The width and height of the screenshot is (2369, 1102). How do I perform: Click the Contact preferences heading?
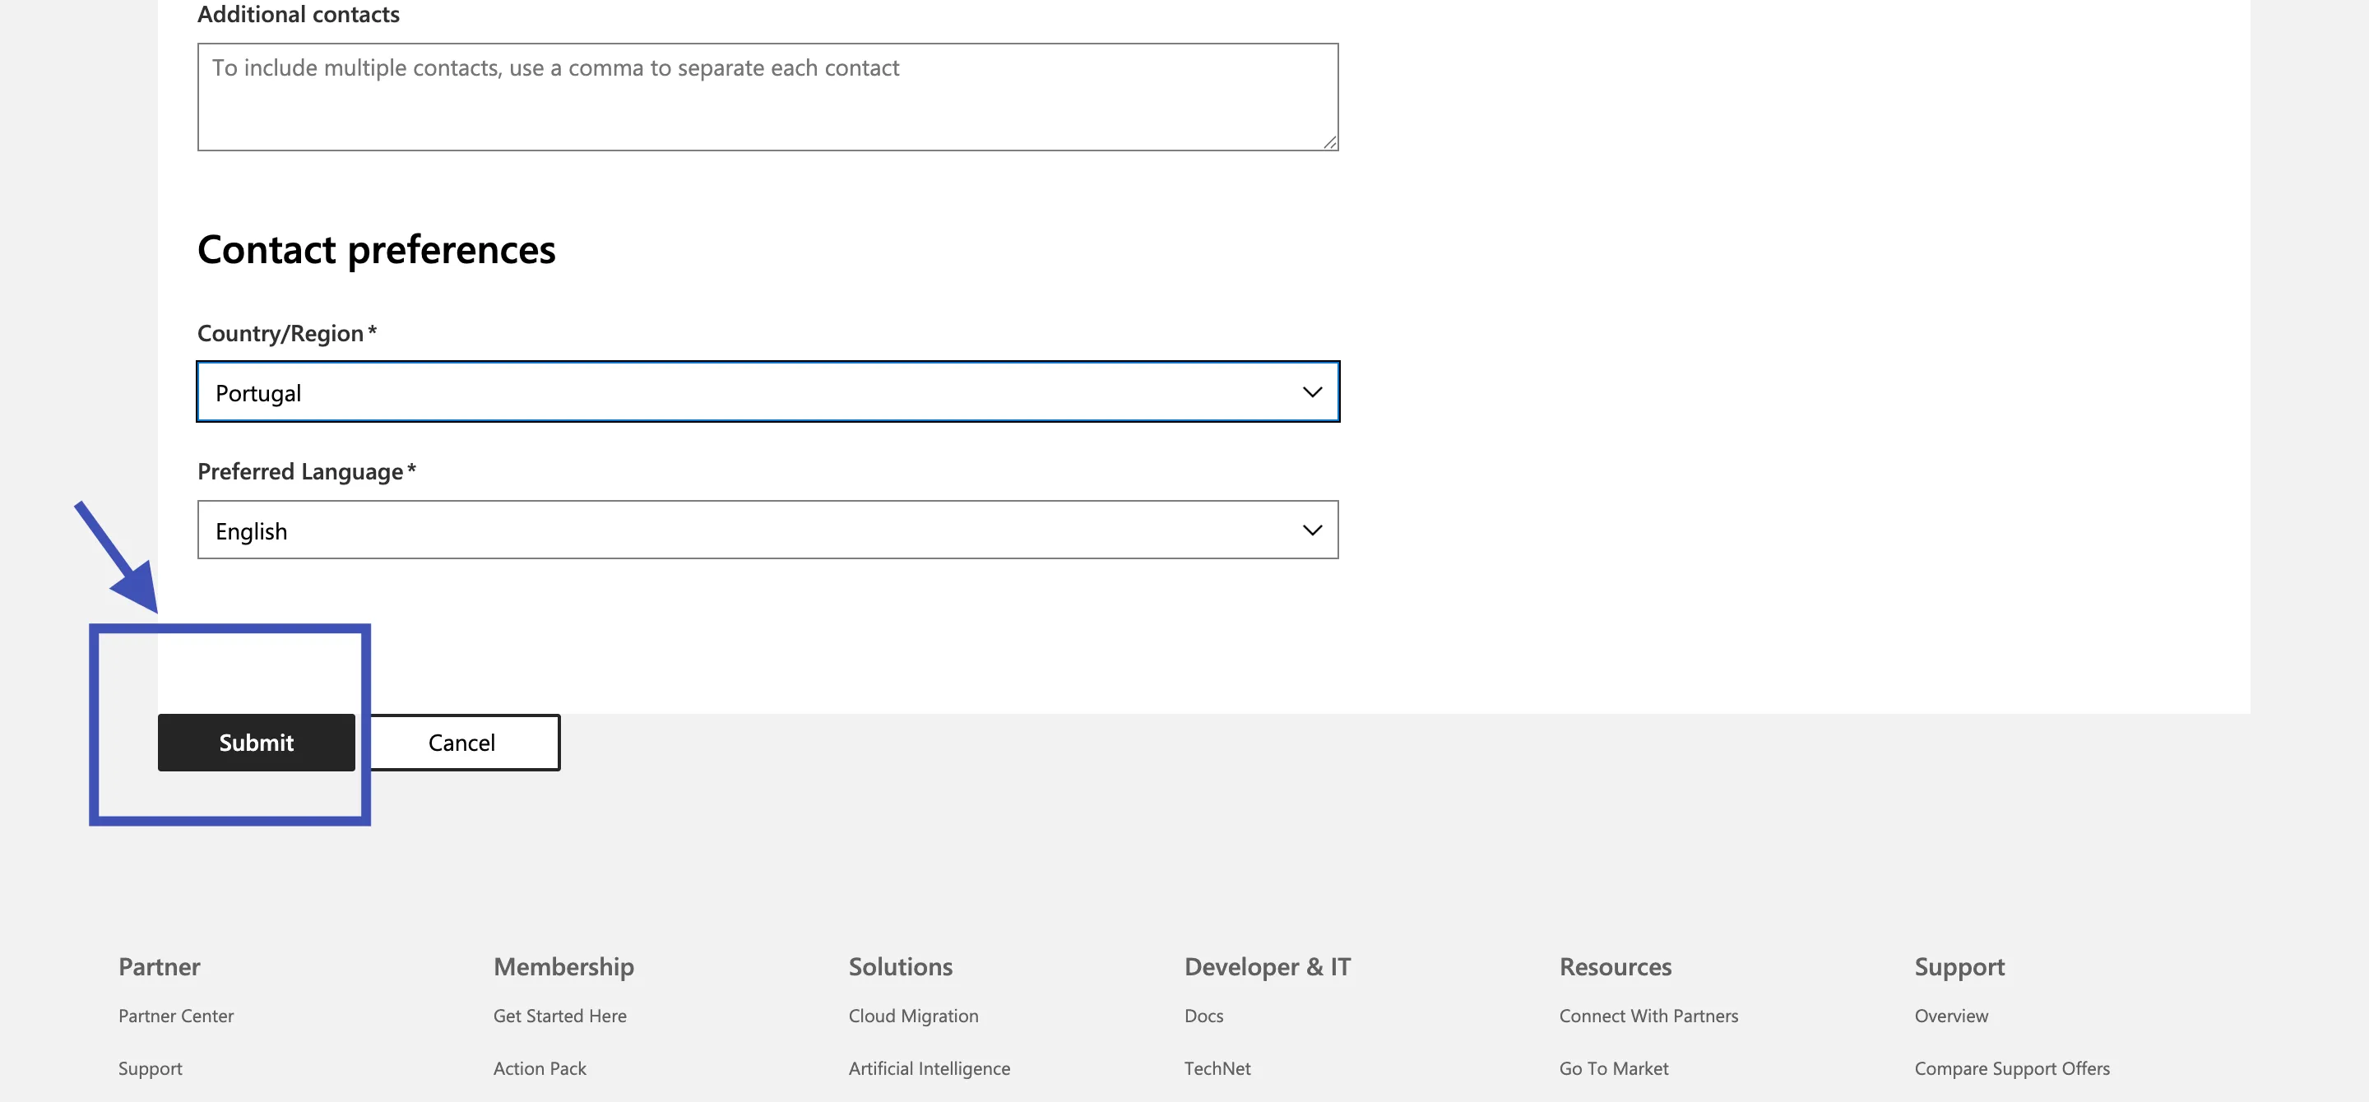(376, 249)
